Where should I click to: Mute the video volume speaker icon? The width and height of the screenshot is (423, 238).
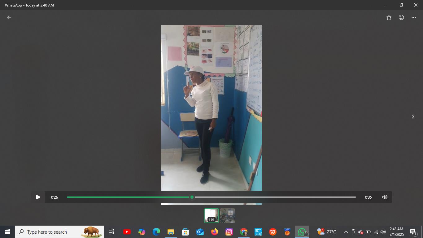point(385,197)
